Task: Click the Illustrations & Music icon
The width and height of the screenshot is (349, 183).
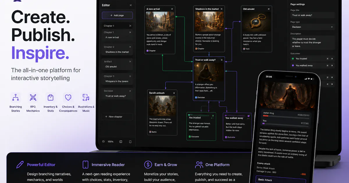Action: 86,97
